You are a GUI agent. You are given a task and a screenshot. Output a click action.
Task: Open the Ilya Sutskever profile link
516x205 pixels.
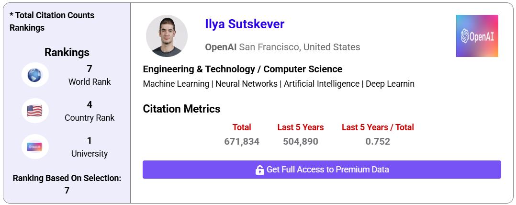[x=245, y=24]
